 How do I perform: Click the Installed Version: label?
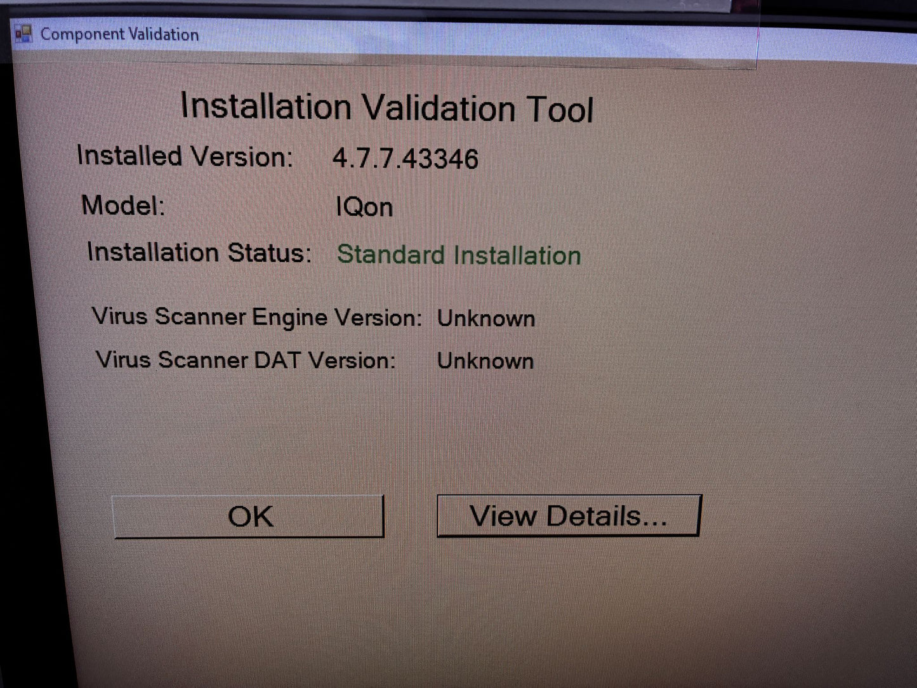pyautogui.click(x=185, y=156)
